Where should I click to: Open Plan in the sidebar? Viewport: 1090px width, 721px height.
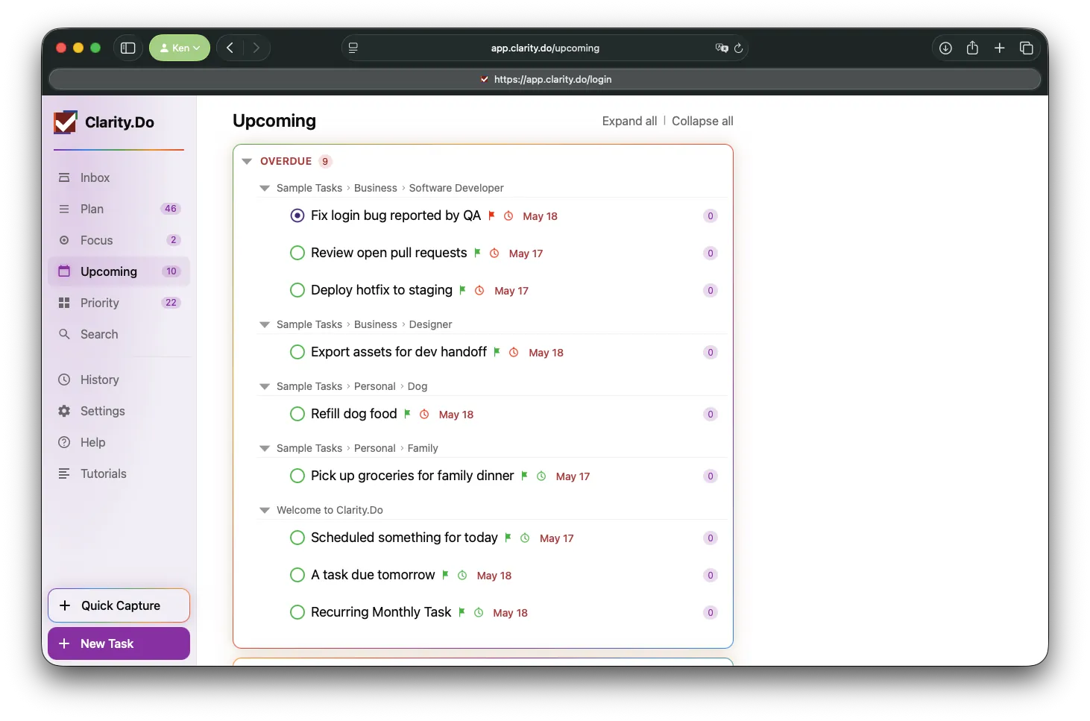click(x=119, y=209)
